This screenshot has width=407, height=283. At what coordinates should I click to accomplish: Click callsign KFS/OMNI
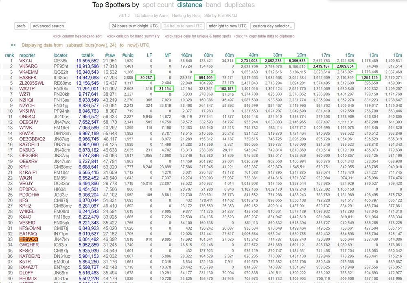(30, 228)
